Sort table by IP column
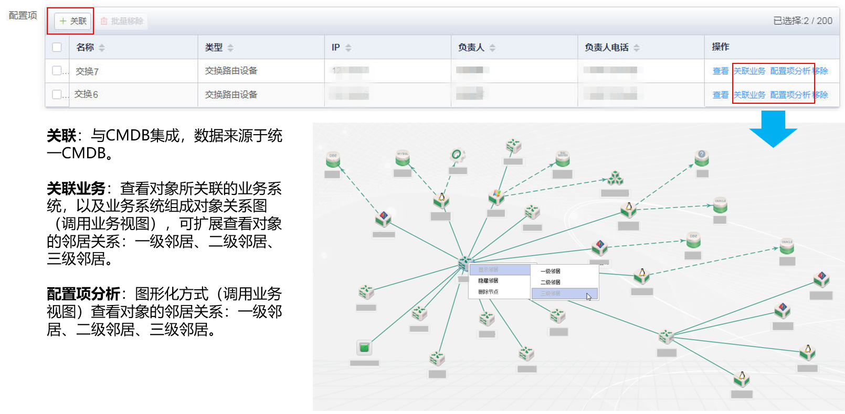Screen dimensions: 845x414 [x=348, y=48]
